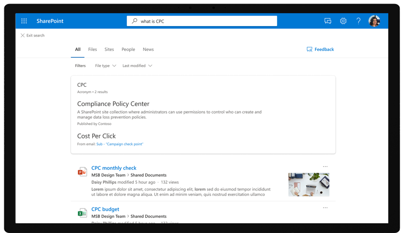The width and height of the screenshot is (406, 233).
Task: Click the Filters label
Action: (x=80, y=66)
